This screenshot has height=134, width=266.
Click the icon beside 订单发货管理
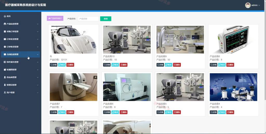pyautogui.click(x=5, y=39)
